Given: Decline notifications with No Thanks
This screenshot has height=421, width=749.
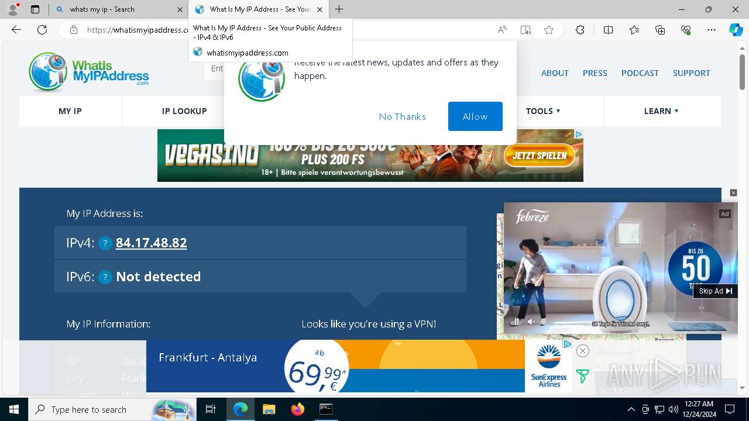Looking at the screenshot, I should [x=403, y=116].
